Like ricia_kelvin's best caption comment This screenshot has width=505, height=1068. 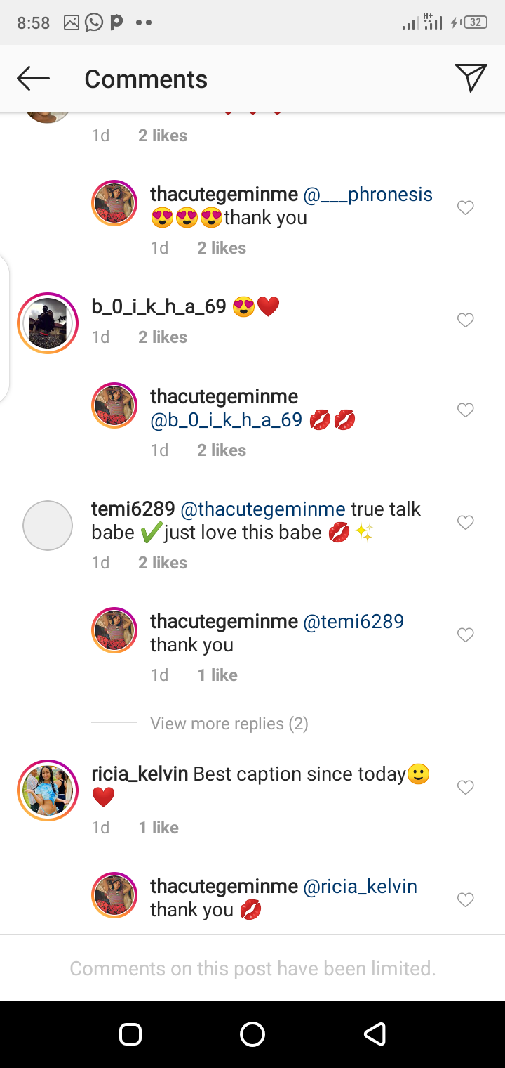pyautogui.click(x=465, y=788)
